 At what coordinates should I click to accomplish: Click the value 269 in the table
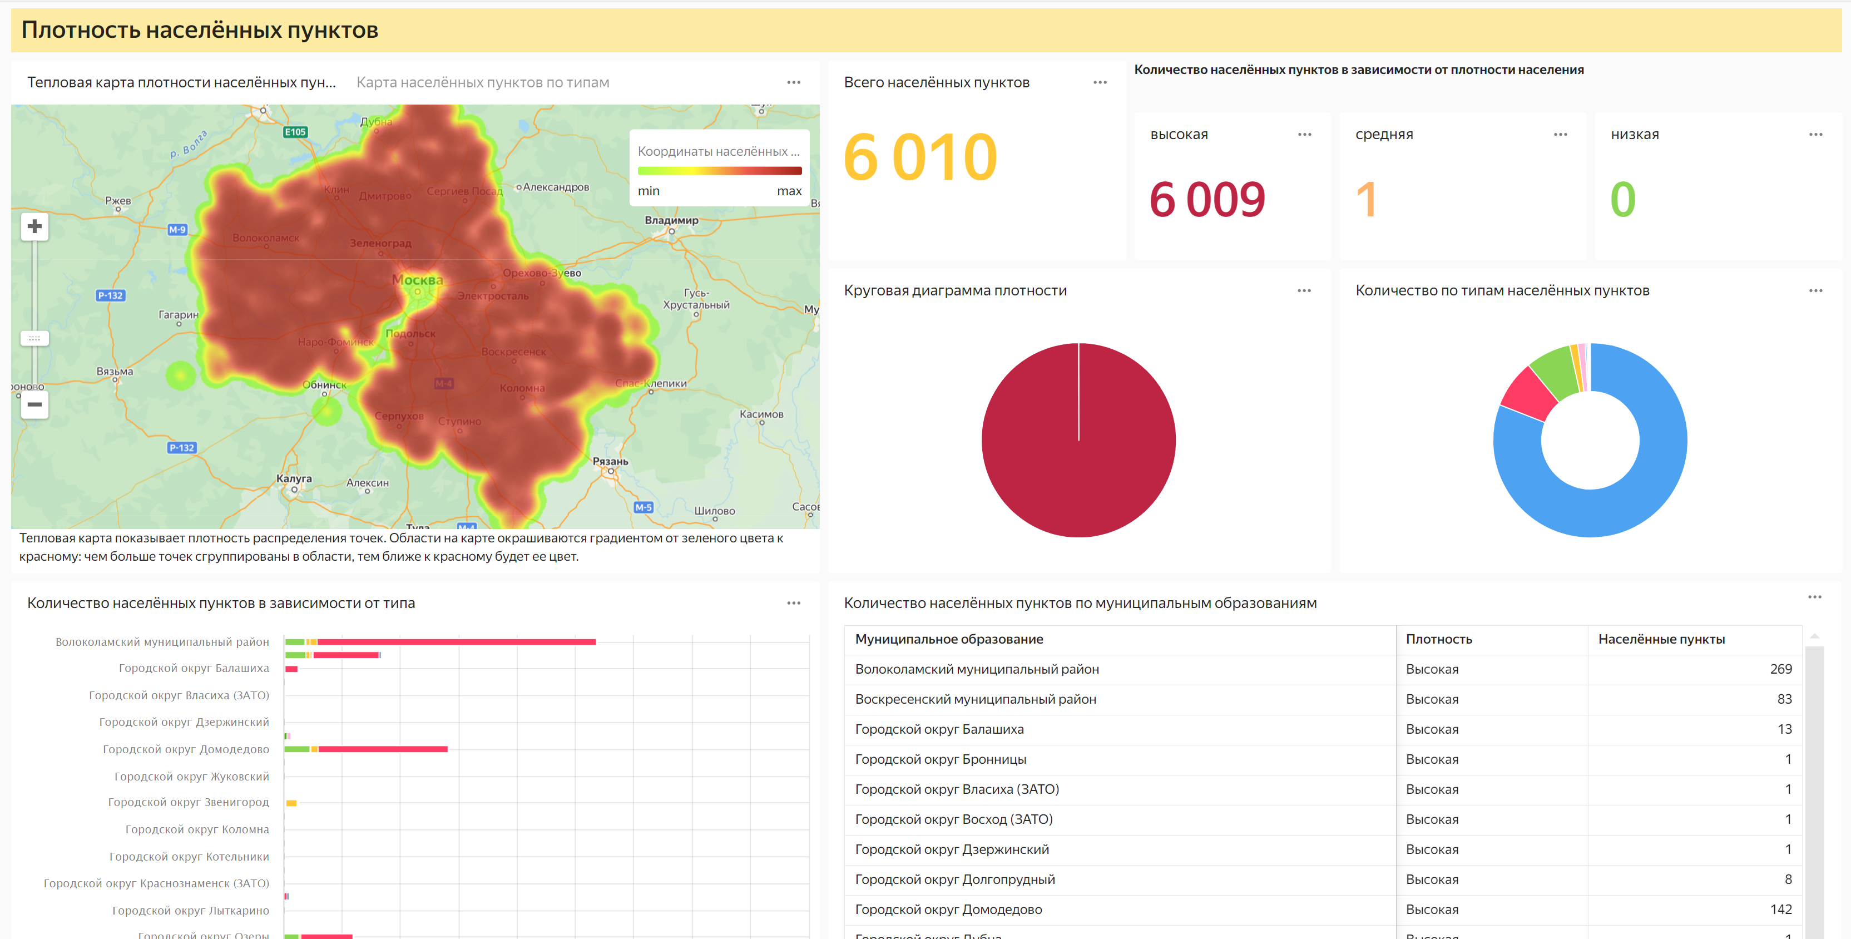(1780, 670)
